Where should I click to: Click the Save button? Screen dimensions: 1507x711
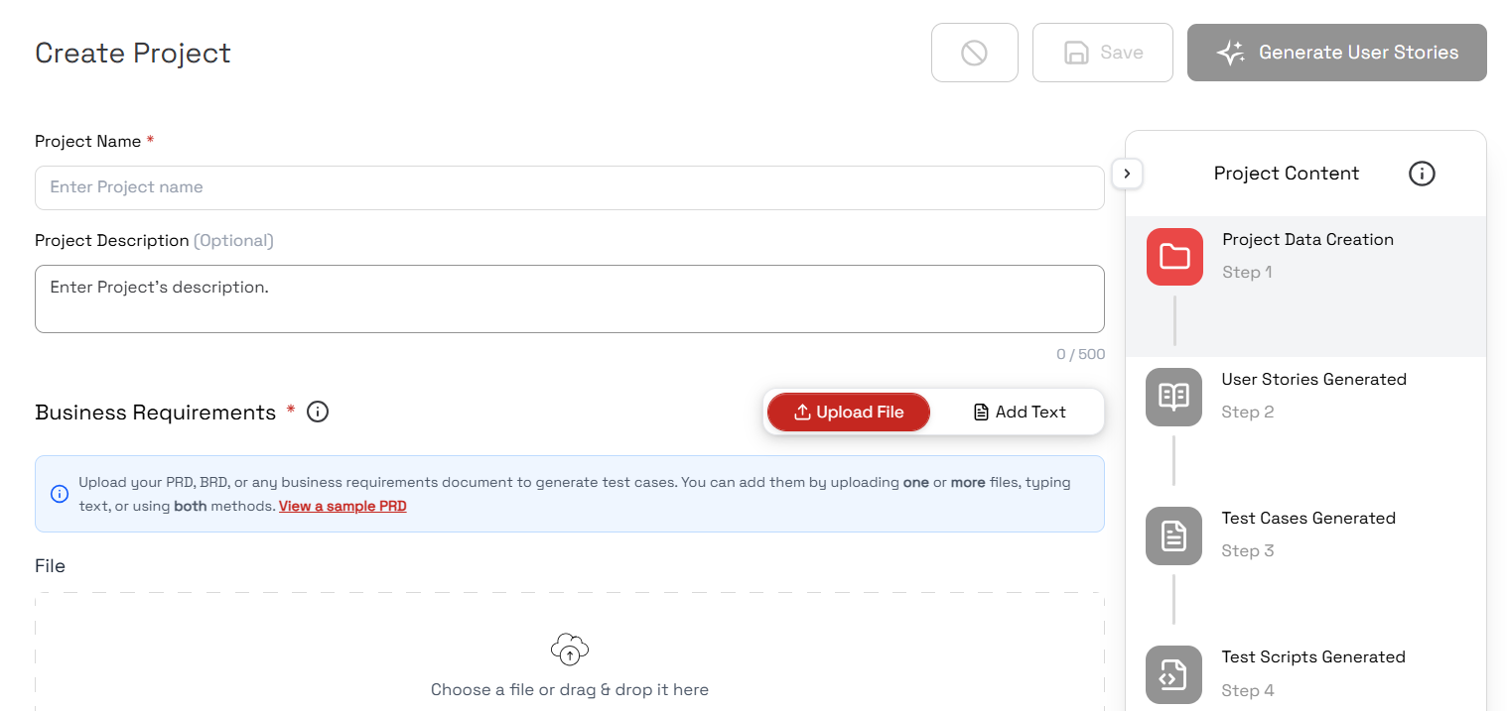(x=1103, y=53)
